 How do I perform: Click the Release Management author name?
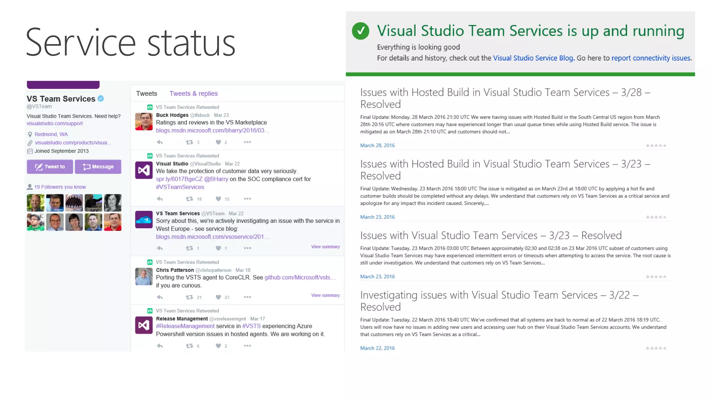click(182, 319)
